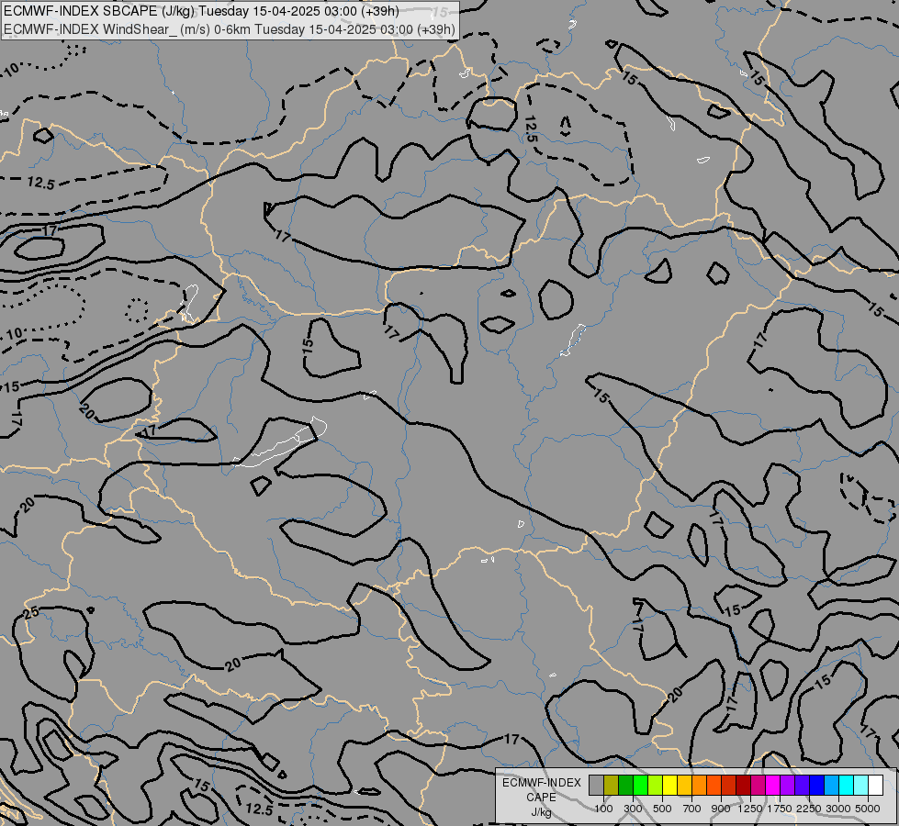
Task: Click the legend value 300
Action: tap(633, 809)
